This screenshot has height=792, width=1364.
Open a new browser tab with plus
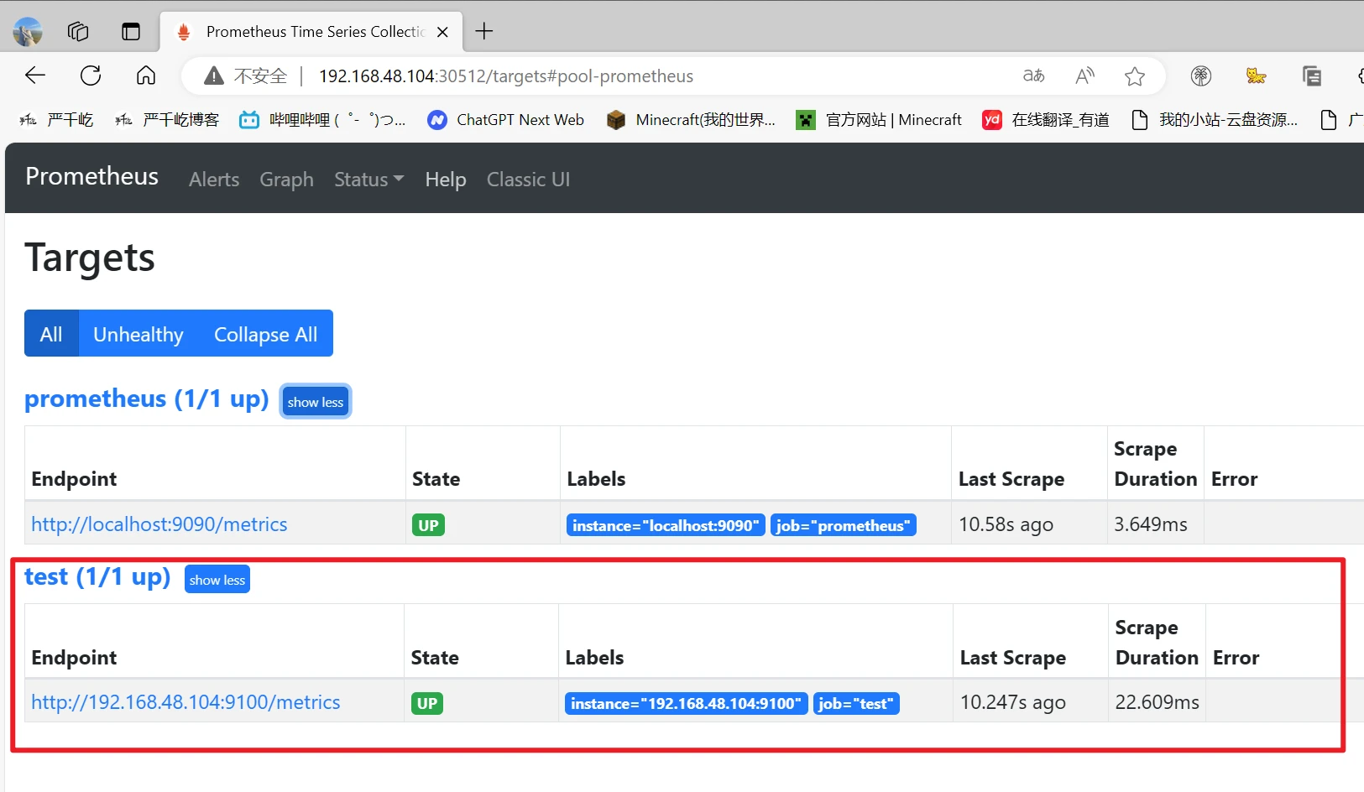484,32
